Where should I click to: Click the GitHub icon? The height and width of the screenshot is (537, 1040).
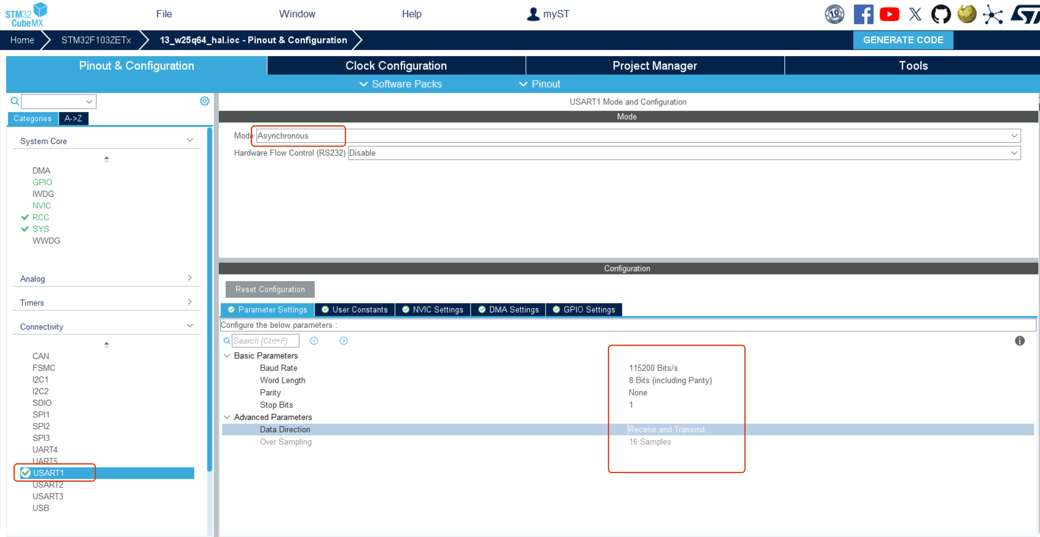[940, 15]
